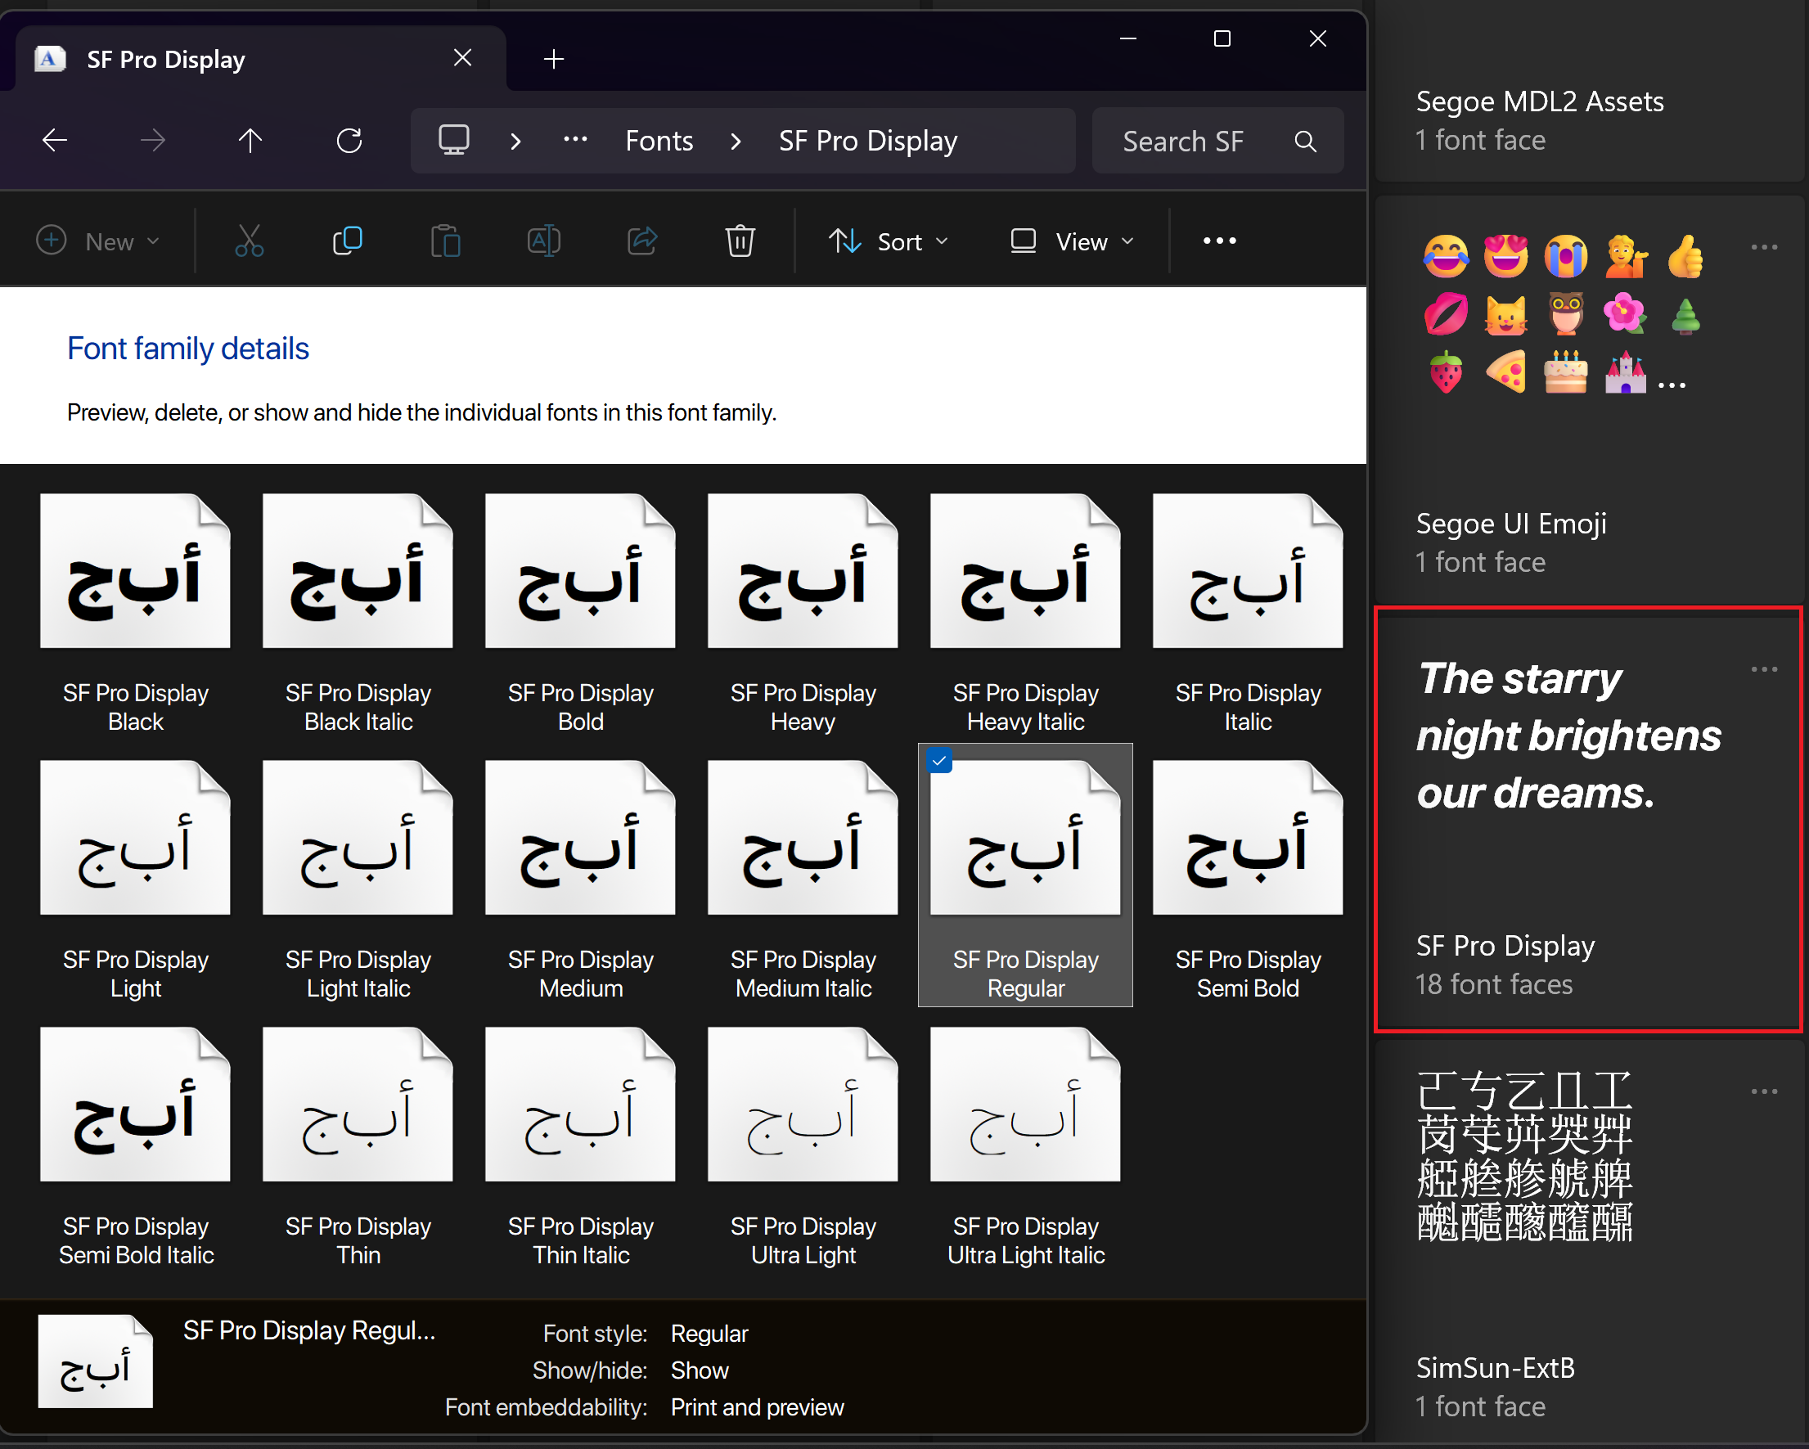Click the Delete trash can icon
The image size is (1809, 1449).
point(739,241)
